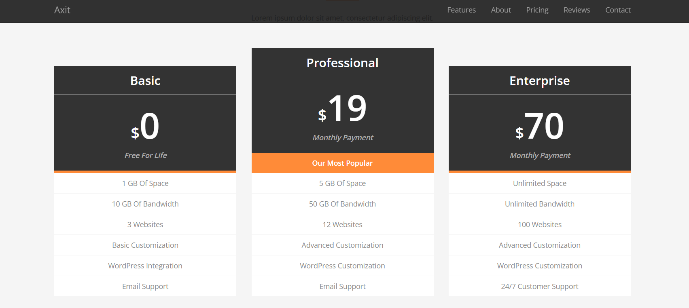This screenshot has width=689, height=308.
Task: Click Unlimited Bandwidth in Enterprise plan
Action: coord(539,204)
